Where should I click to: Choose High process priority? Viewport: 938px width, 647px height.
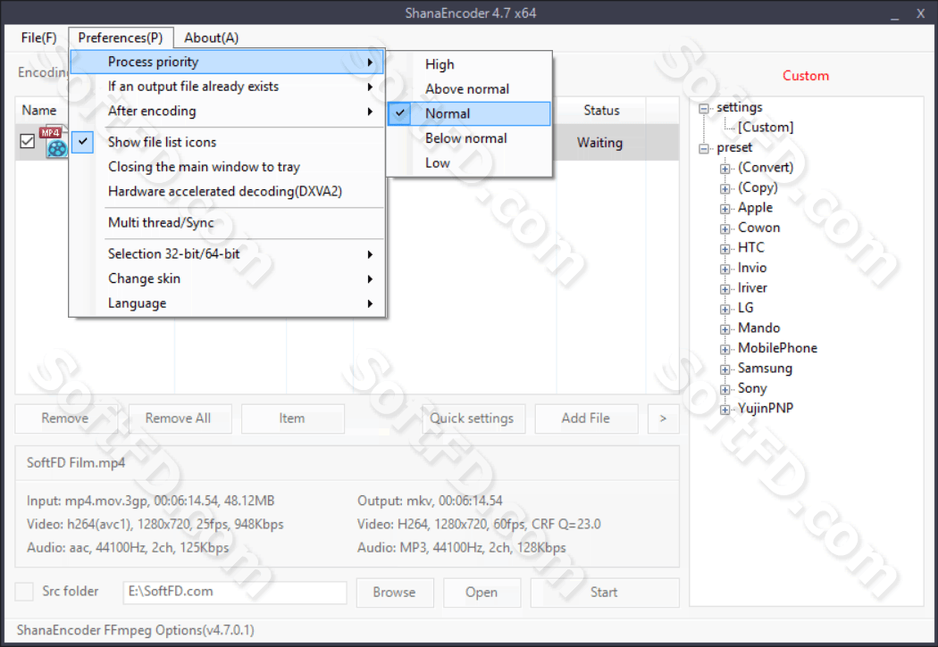469,64
